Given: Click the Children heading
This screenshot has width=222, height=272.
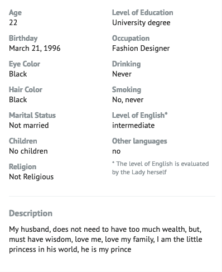Looking at the screenshot, I should (x=23, y=141).
